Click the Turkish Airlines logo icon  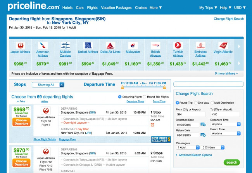tap(178, 45)
